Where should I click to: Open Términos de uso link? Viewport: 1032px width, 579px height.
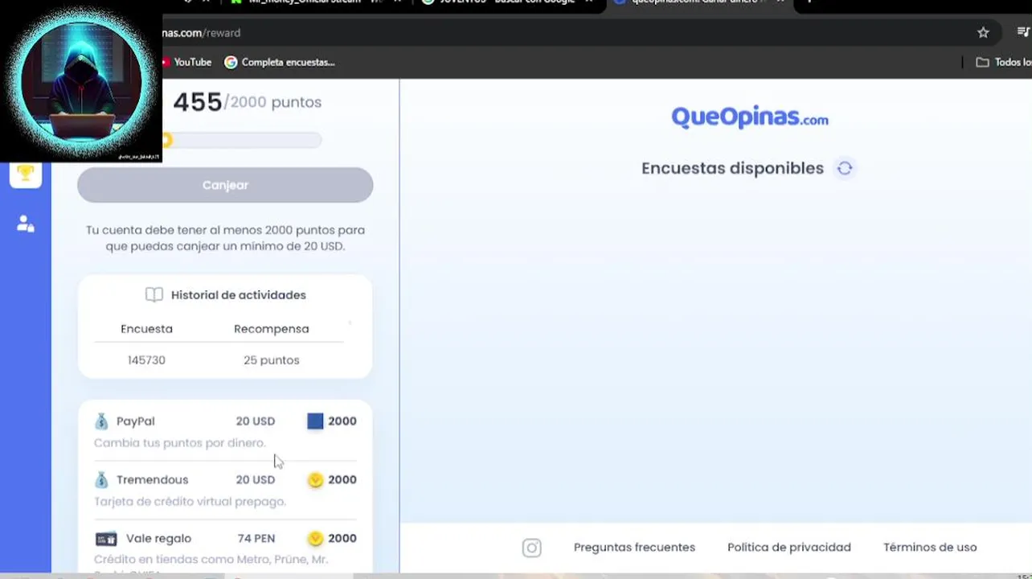pos(930,548)
